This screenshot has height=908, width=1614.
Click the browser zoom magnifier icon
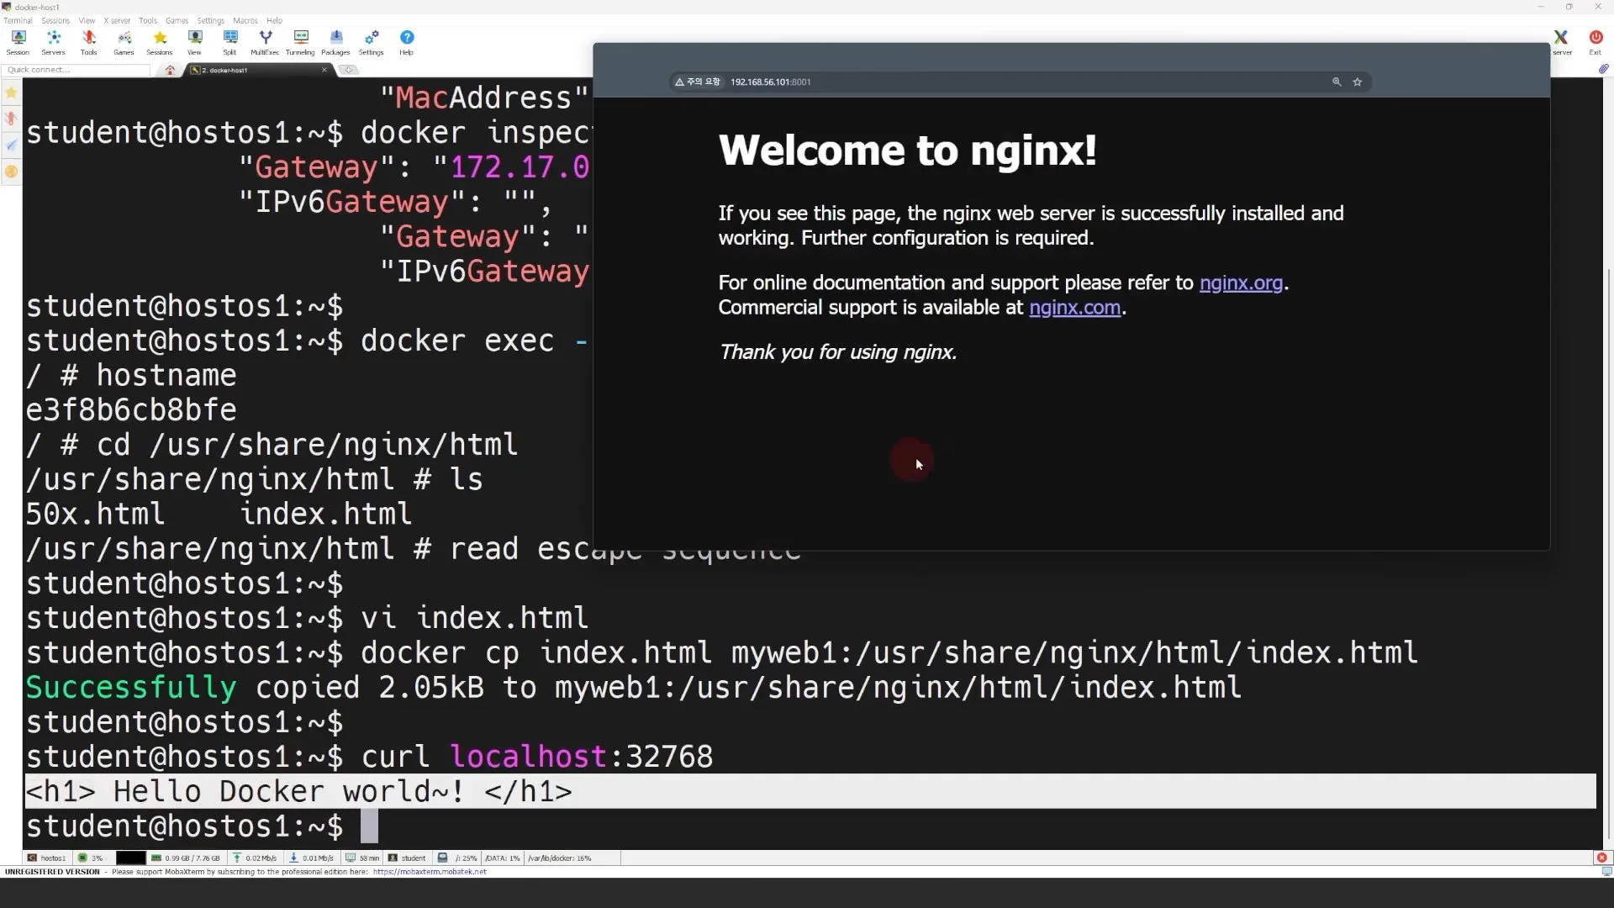[x=1337, y=82]
